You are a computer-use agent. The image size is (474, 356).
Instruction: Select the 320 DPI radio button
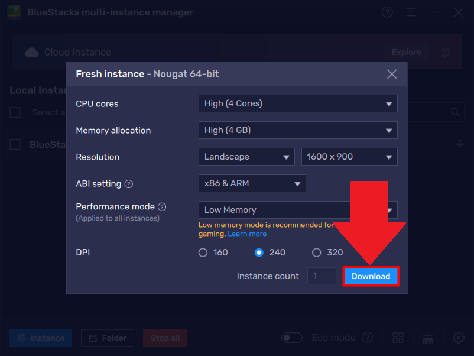tap(317, 253)
